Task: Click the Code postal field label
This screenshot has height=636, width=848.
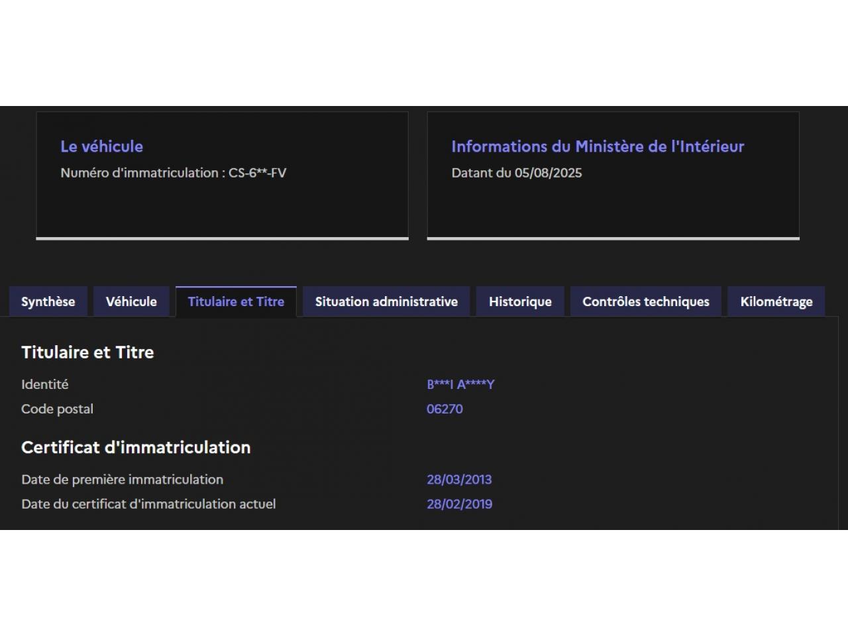Action: [x=57, y=409]
